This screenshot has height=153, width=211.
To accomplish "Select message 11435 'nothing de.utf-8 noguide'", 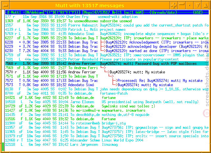I will (x=107, y=115).
